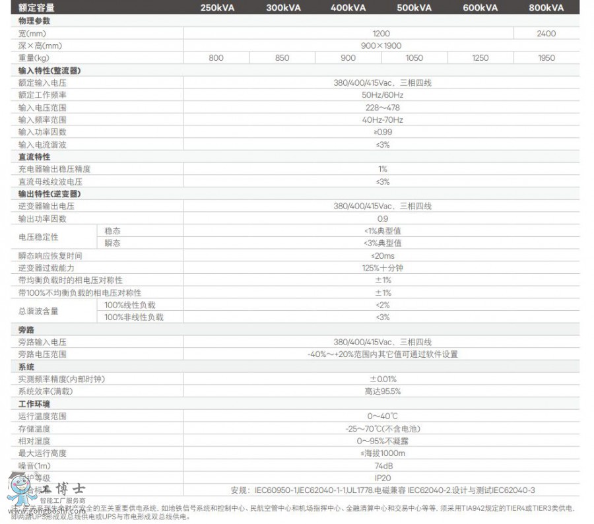The width and height of the screenshot is (594, 524).
Task: Click the 2400 width value cell
Action: pyautogui.click(x=546, y=33)
